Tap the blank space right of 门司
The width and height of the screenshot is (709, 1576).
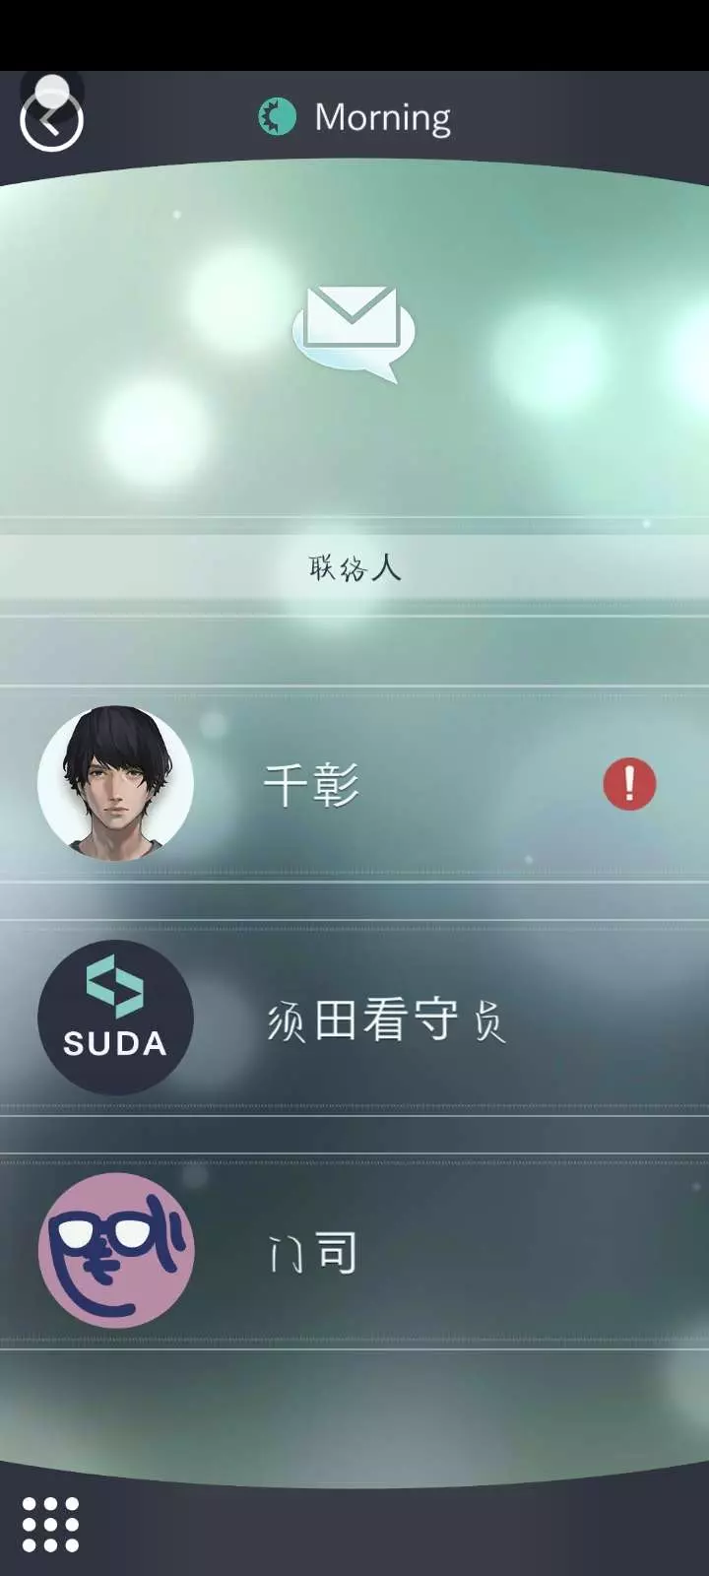coord(532,1252)
